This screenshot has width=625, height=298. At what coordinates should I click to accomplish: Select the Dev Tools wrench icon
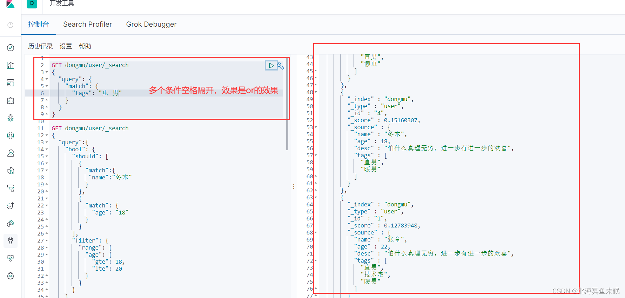pyautogui.click(x=11, y=241)
